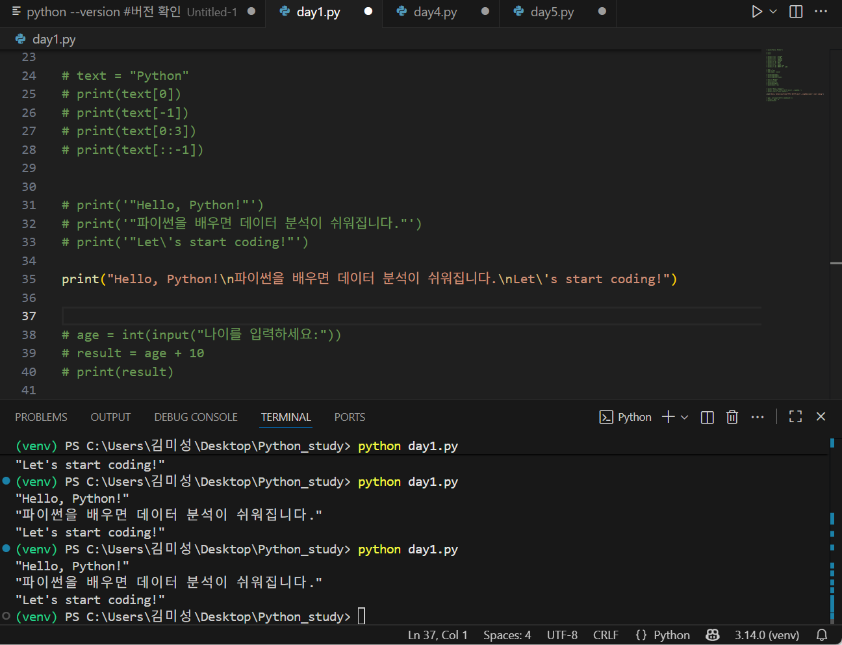Viewport: 842px width, 645px height.
Task: Open notifications bell icon
Action: pos(822,635)
